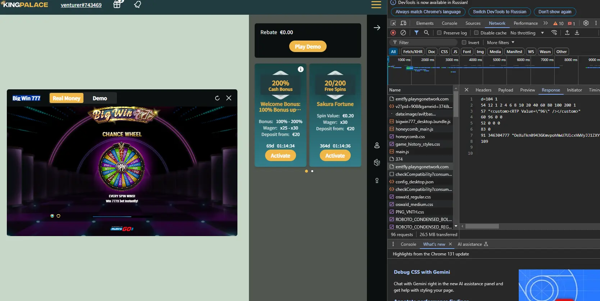Activate the 200% Cash Bonus
The width and height of the screenshot is (600, 301).
tap(281, 155)
